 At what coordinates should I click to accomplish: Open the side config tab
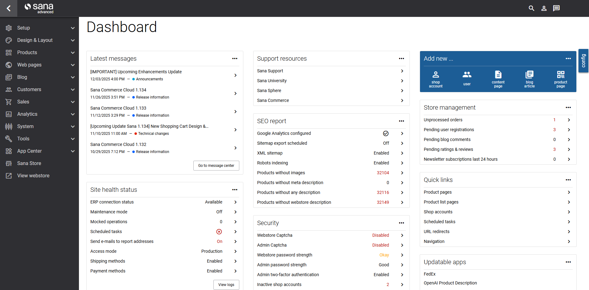click(x=583, y=61)
